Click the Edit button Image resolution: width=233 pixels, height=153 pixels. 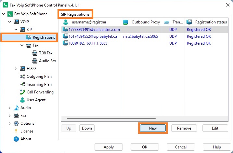tap(215, 128)
